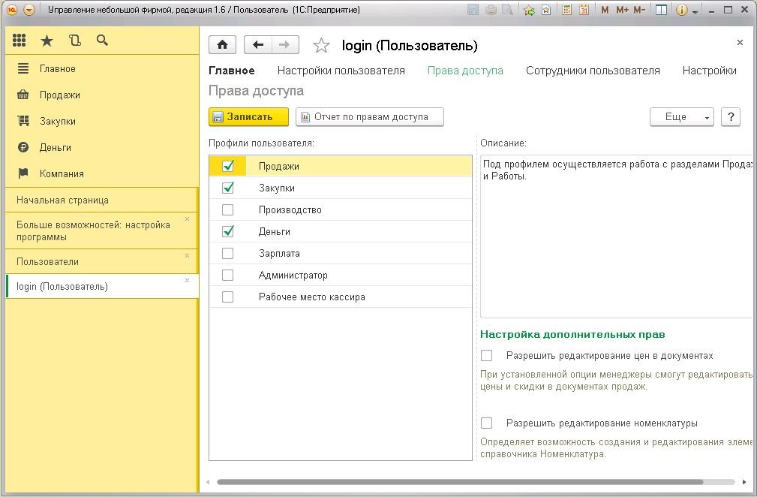757x497 pixels.
Task: Close the login (Пользователь) form with the X
Action: coord(740,43)
